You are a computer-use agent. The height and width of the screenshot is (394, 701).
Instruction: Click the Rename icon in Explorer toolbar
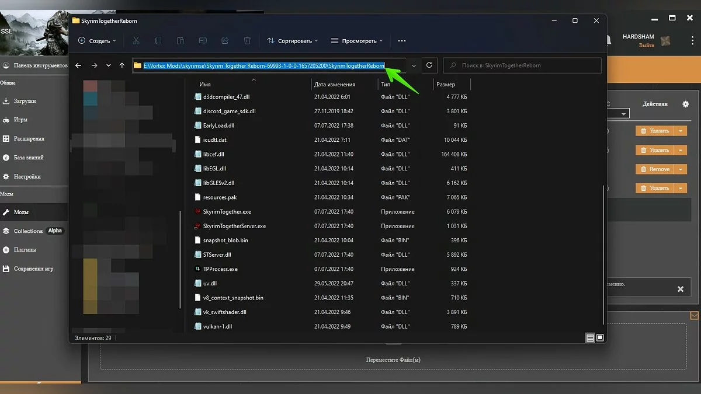202,41
